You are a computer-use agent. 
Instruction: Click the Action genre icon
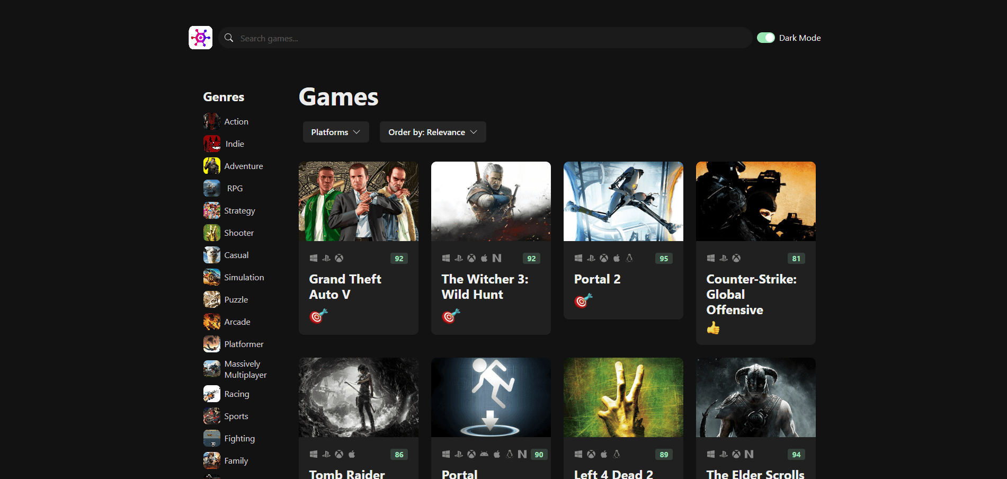pos(212,121)
